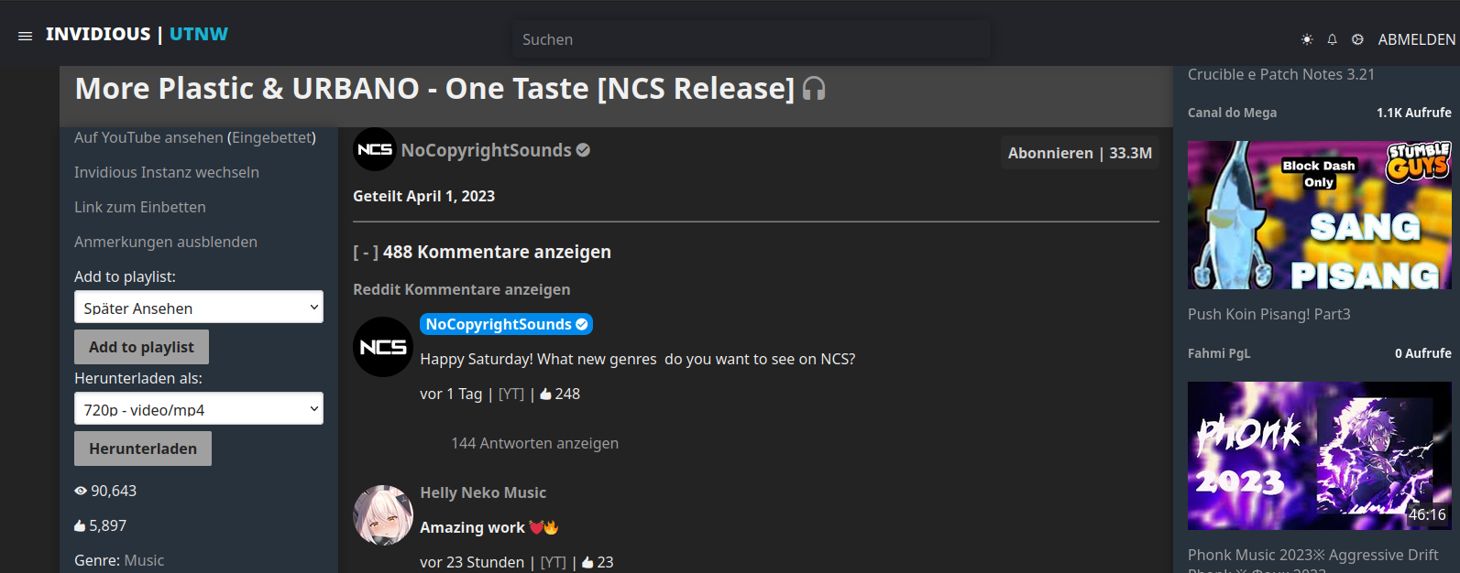Open the 720p video/mp4 download format dropdown
This screenshot has height=573, width=1460.
(x=199, y=409)
